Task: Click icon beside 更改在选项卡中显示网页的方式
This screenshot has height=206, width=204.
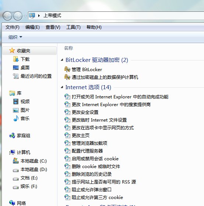Action: [67, 128]
